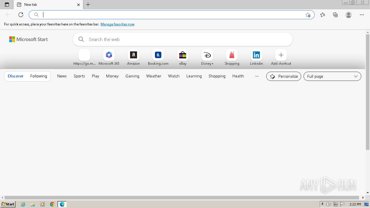The image size is (370, 208).
Task: Click the browser back arrow
Action: (8, 15)
